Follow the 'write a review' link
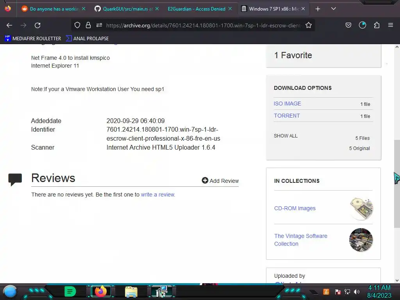 (158, 195)
